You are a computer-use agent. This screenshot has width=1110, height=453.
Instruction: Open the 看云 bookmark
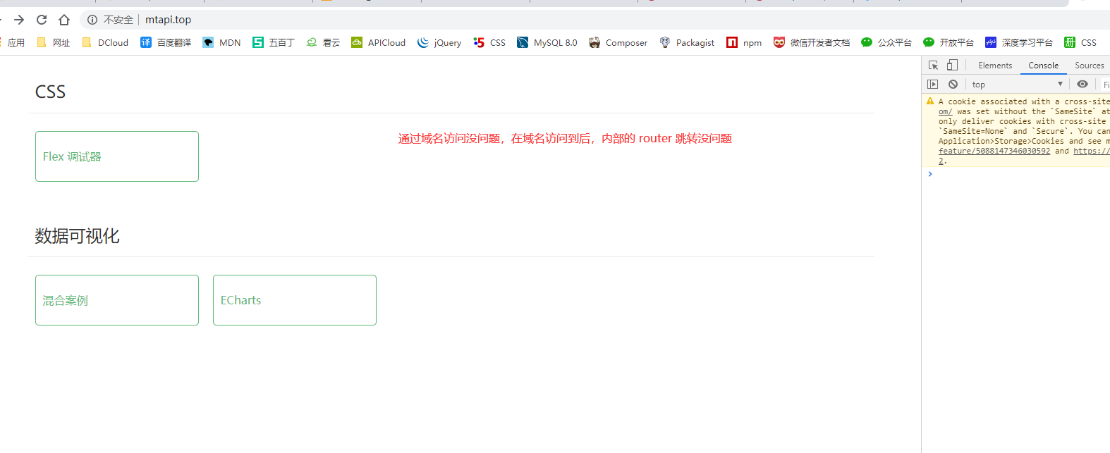tap(323, 42)
